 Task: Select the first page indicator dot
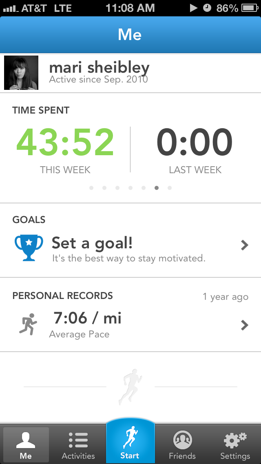(91, 188)
